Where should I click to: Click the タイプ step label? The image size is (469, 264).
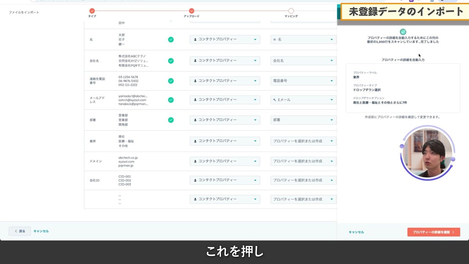tap(92, 16)
